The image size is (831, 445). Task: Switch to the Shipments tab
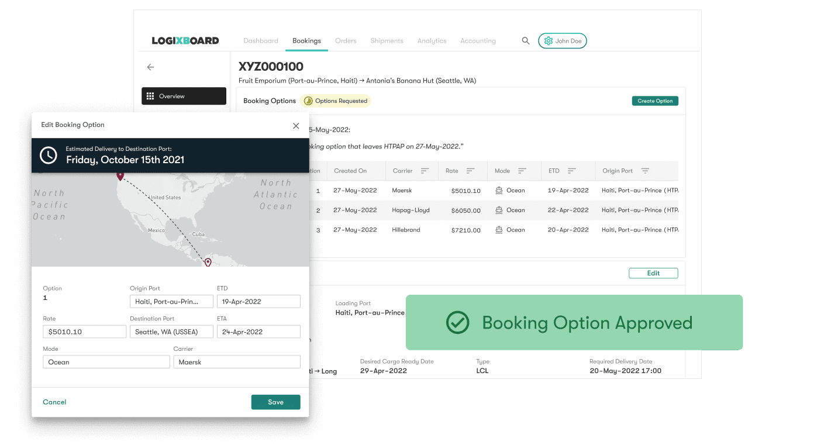pyautogui.click(x=387, y=40)
